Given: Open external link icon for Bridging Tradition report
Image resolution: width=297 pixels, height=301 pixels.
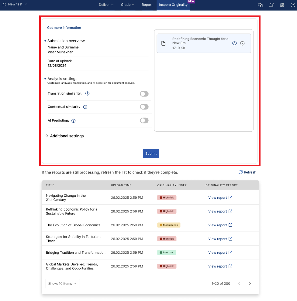Looking at the screenshot, I should pyautogui.click(x=230, y=252).
